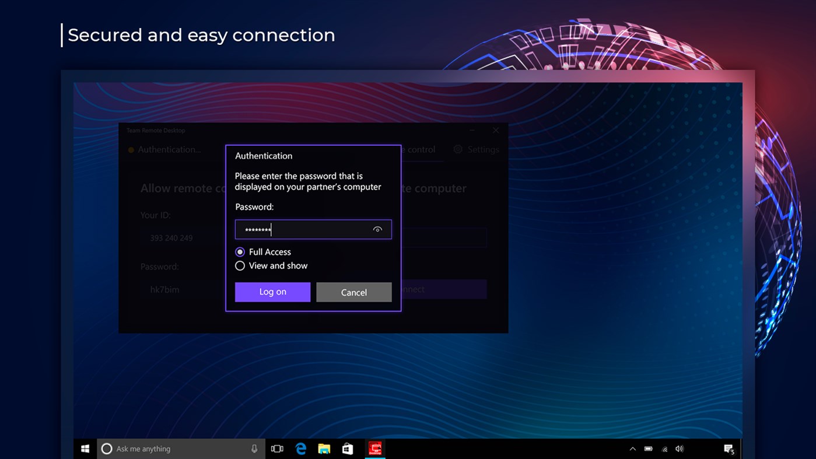Viewport: 816px width, 459px height.
Task: Cancel the authentication dialog
Action: (x=353, y=292)
